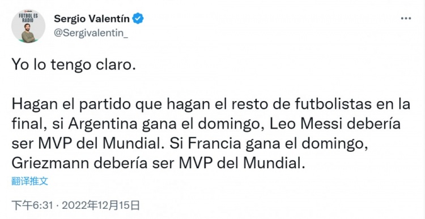Click the sentence 'Yo lo tengo claro.'

click(x=74, y=65)
